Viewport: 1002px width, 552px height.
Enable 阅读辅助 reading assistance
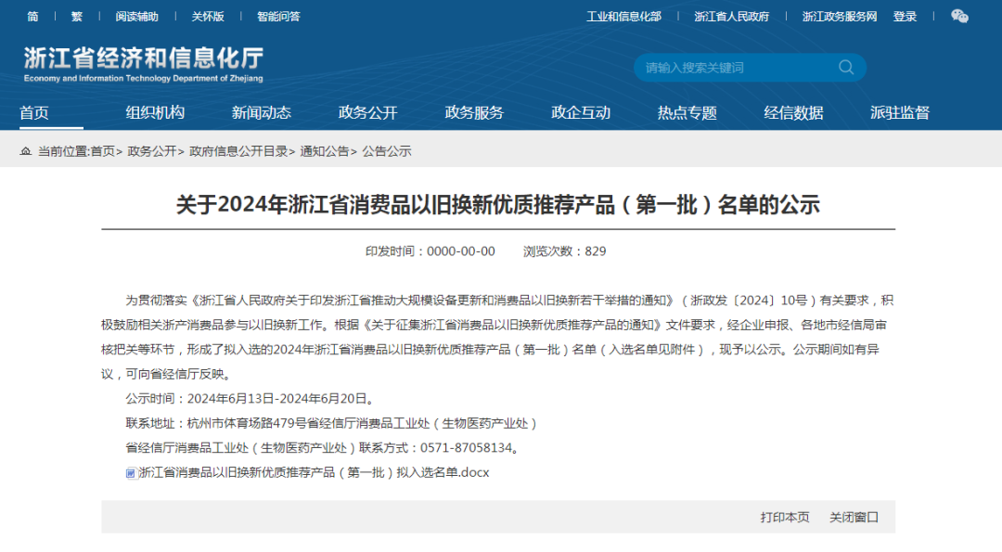[x=136, y=17]
